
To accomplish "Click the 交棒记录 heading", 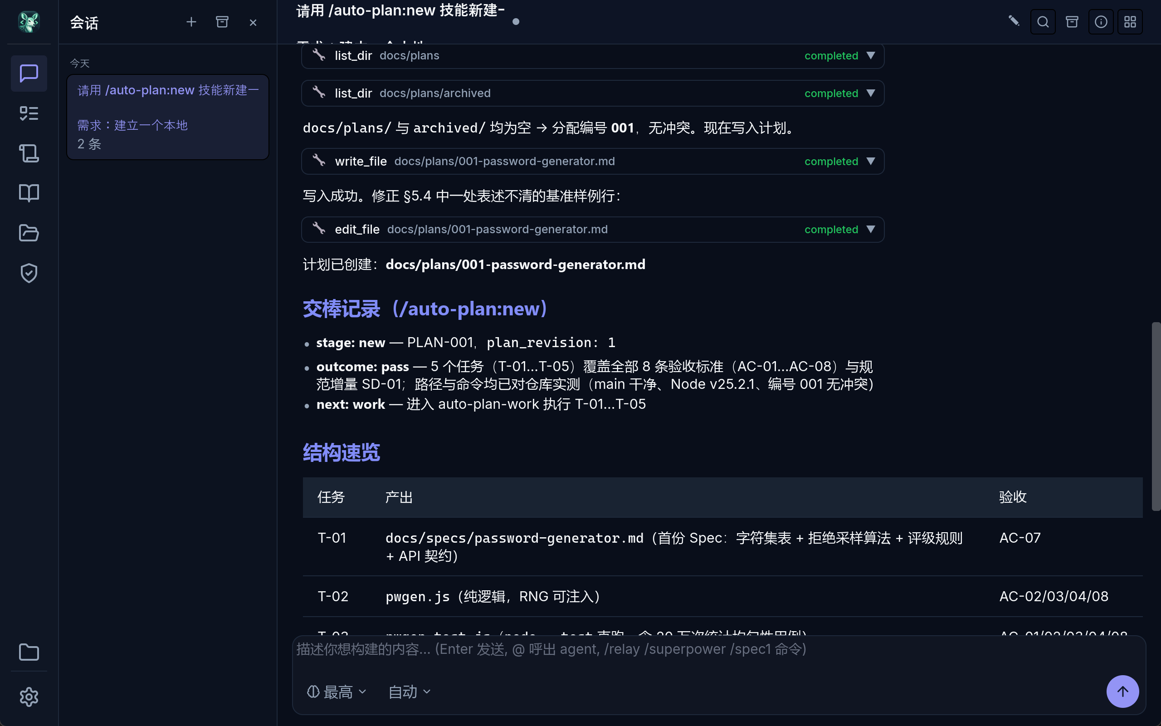I will coord(425,309).
